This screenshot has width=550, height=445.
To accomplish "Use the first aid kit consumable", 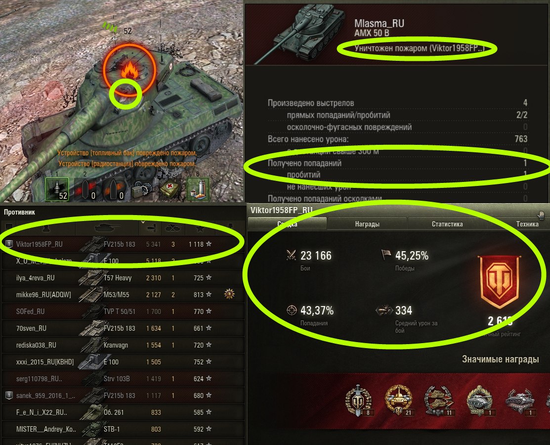I will click(170, 189).
